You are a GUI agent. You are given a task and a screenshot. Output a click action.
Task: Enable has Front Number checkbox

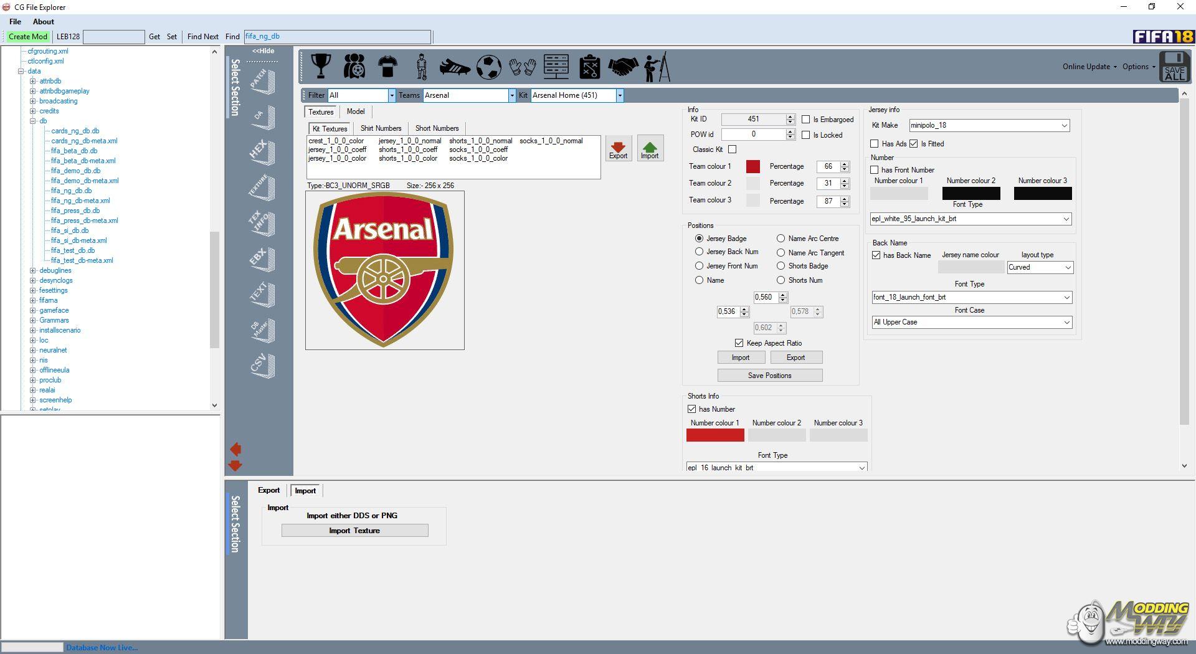pos(875,170)
